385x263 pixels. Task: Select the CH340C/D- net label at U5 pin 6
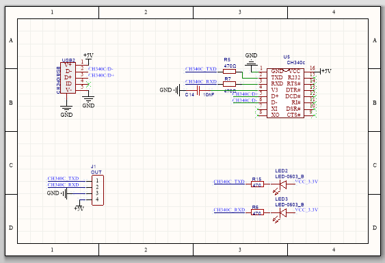point(245,100)
